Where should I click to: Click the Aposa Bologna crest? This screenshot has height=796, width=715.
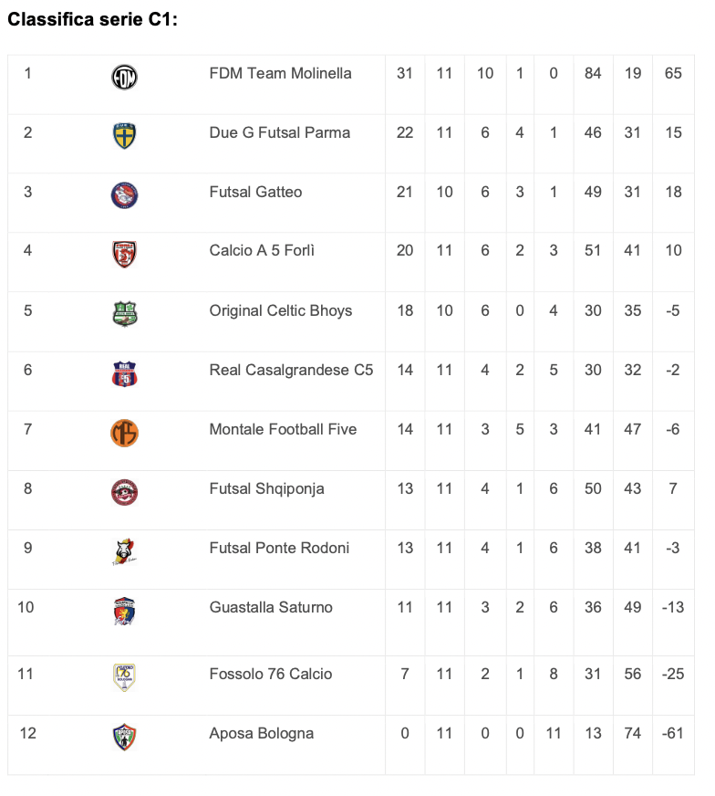point(124,737)
